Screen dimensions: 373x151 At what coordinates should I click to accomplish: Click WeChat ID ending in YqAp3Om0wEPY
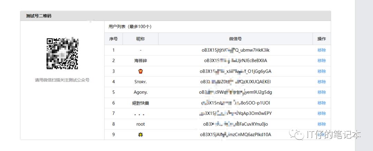(236, 113)
